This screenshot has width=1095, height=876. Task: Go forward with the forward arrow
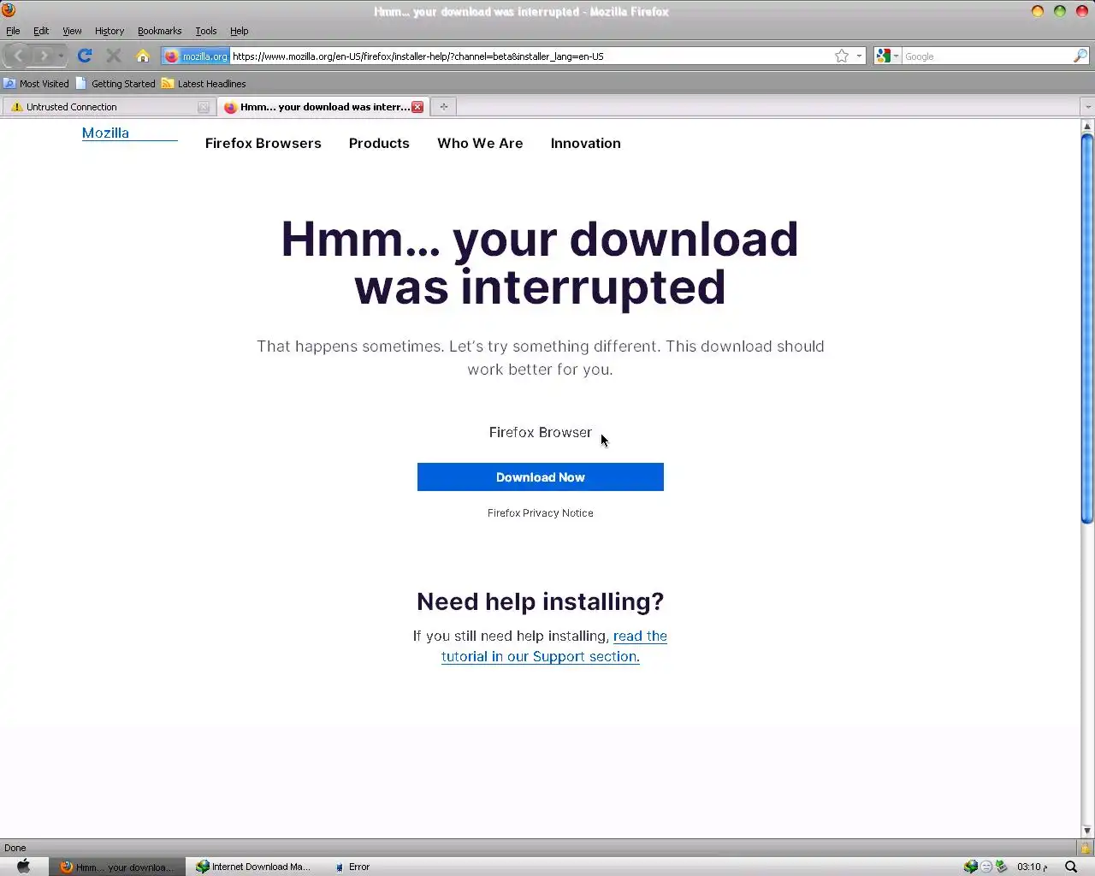pyautogui.click(x=44, y=56)
